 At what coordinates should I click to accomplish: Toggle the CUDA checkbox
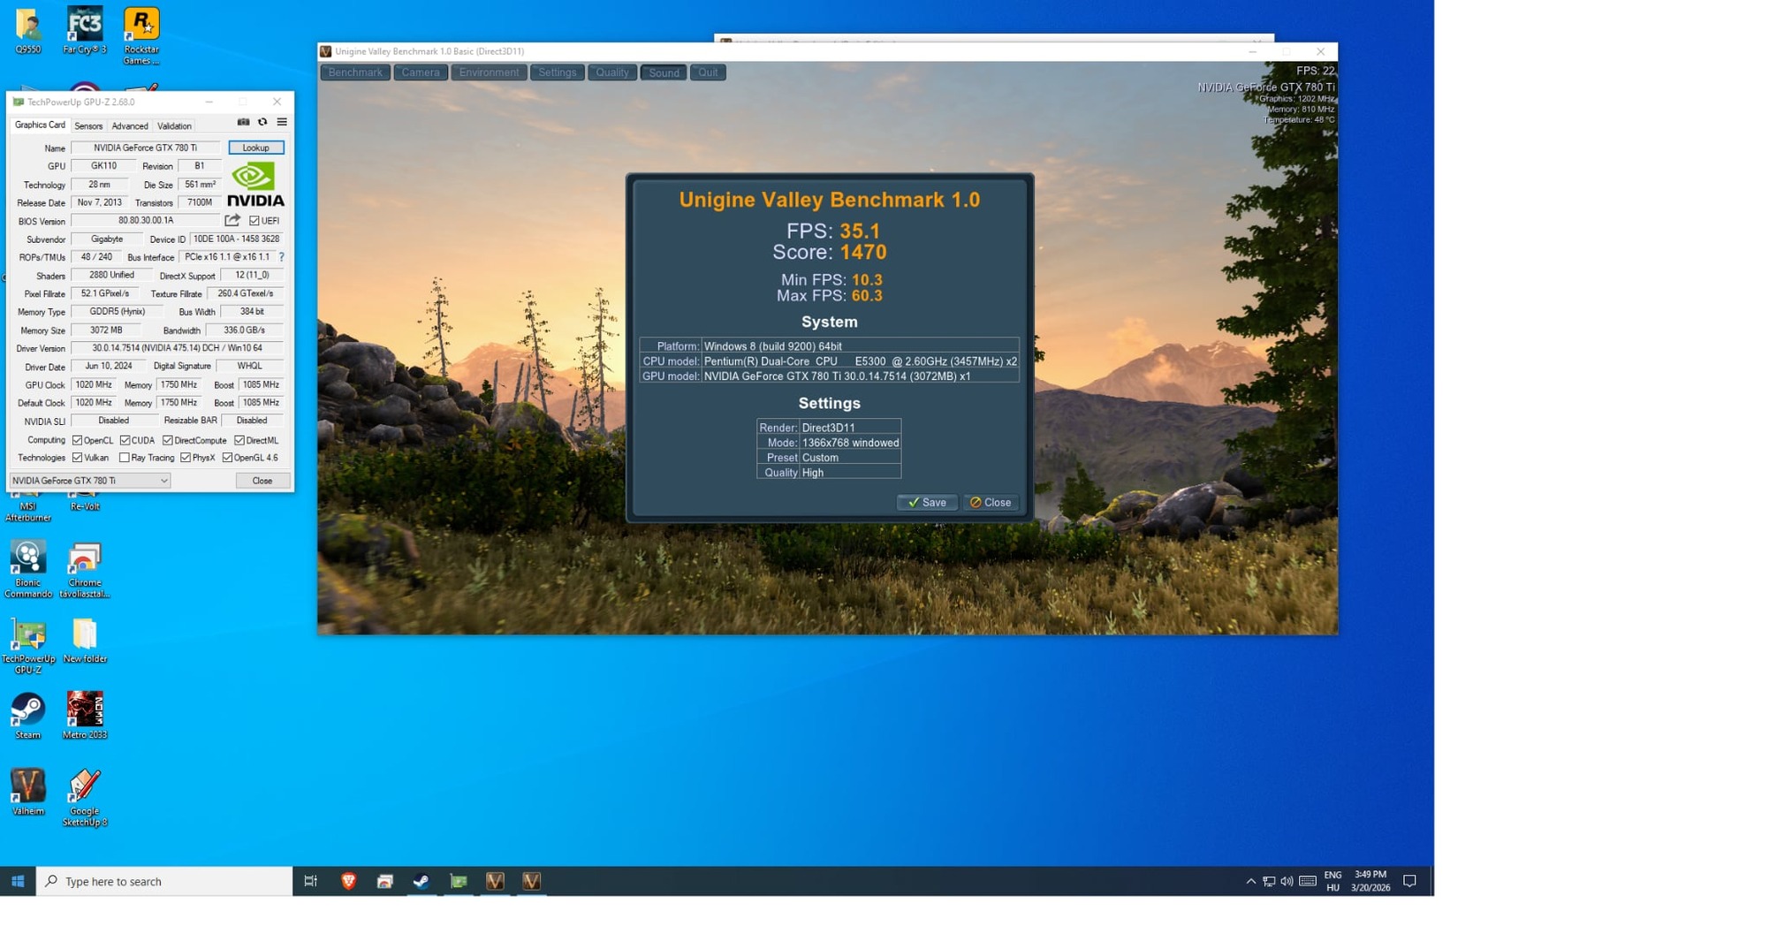click(x=125, y=440)
